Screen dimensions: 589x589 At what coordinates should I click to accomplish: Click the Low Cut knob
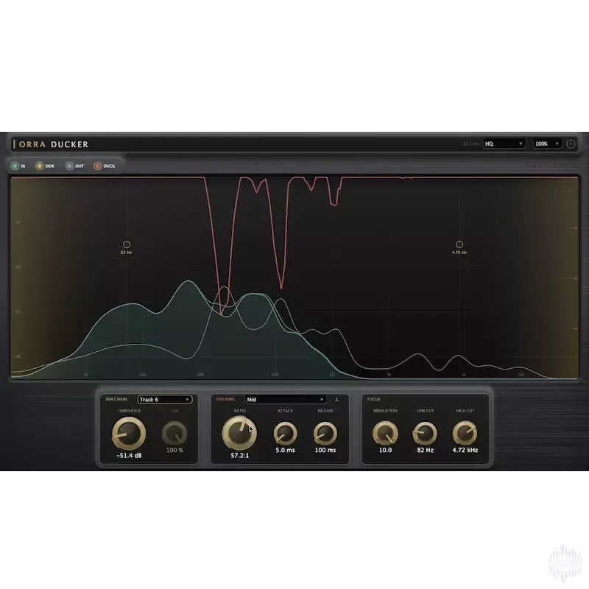(x=426, y=433)
